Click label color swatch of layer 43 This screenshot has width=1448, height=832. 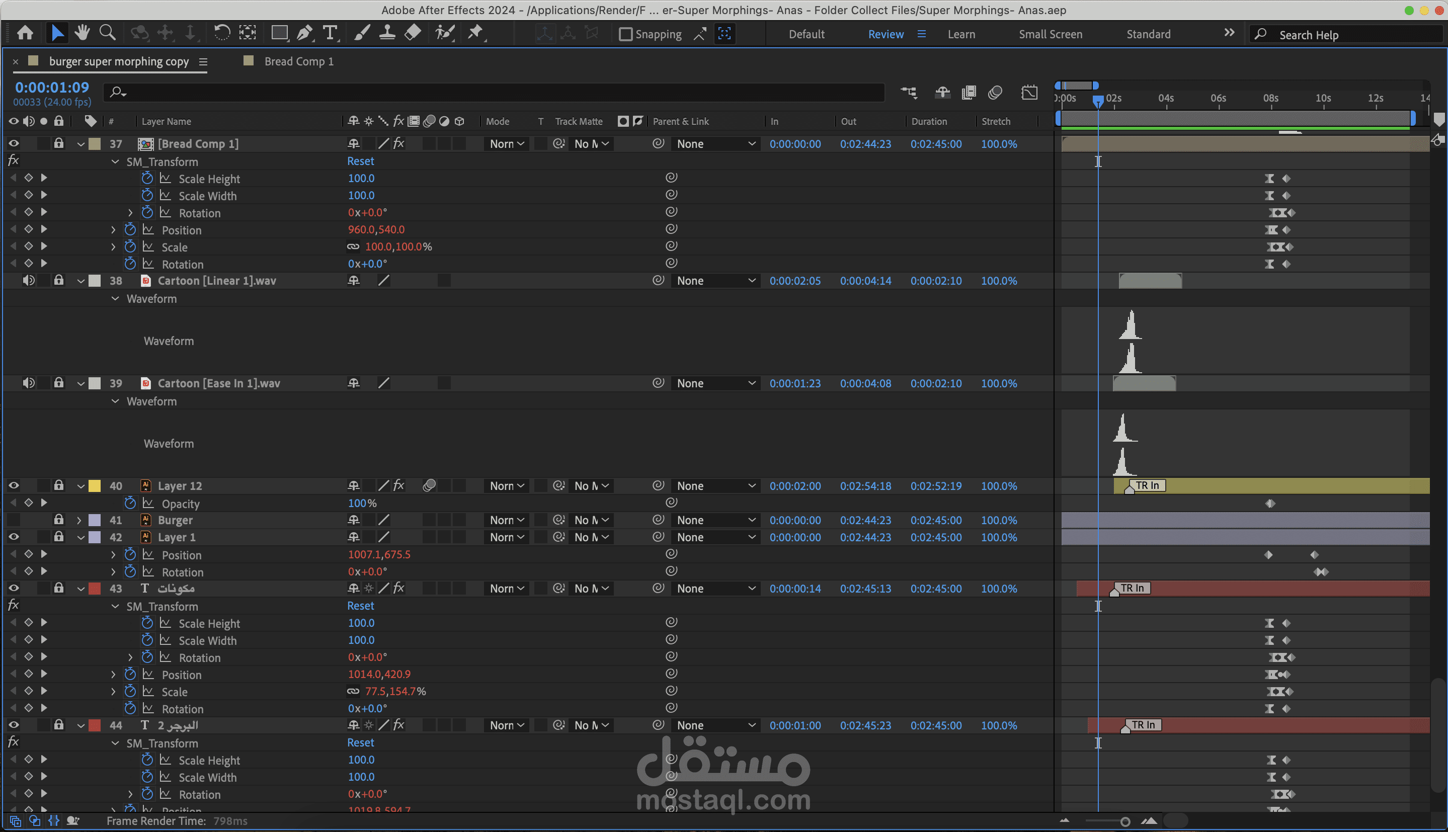(95, 589)
